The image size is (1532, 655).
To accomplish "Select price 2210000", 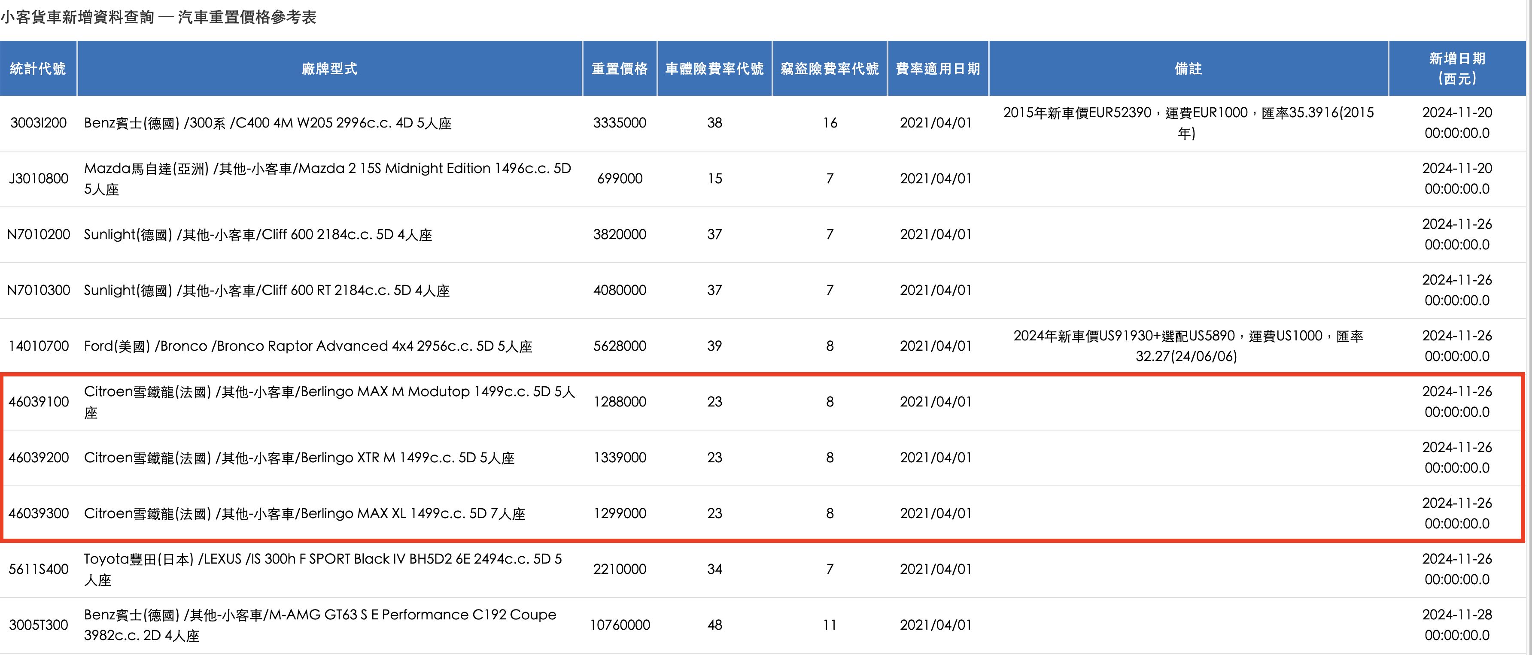I will (x=620, y=570).
